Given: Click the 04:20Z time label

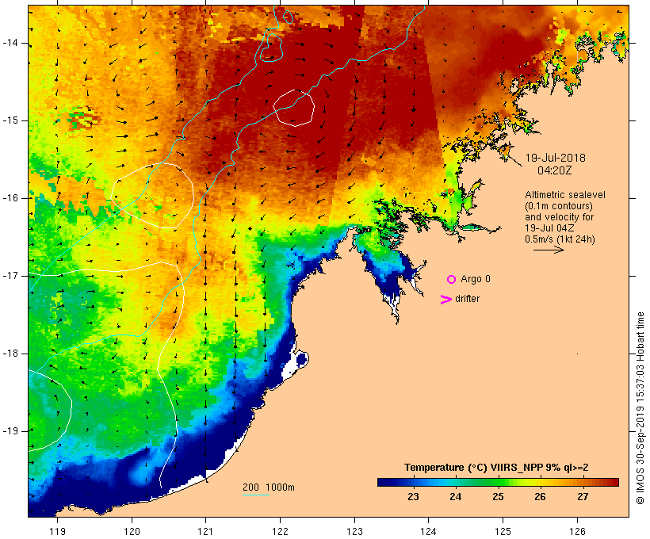Looking at the screenshot, I should tap(554, 170).
